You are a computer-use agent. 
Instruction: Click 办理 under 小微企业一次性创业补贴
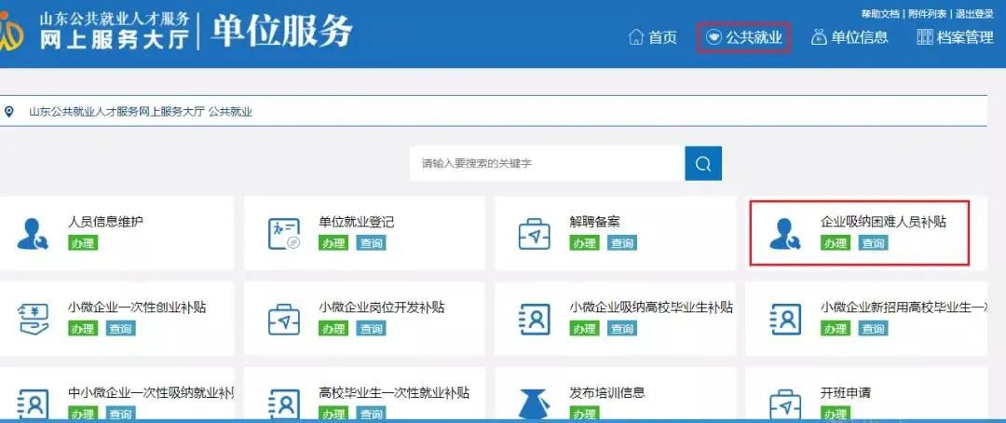[x=83, y=329]
